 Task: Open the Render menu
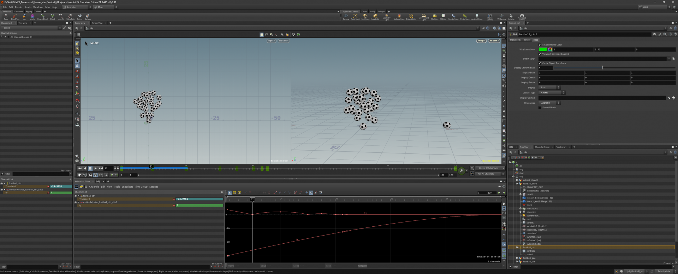point(19,7)
